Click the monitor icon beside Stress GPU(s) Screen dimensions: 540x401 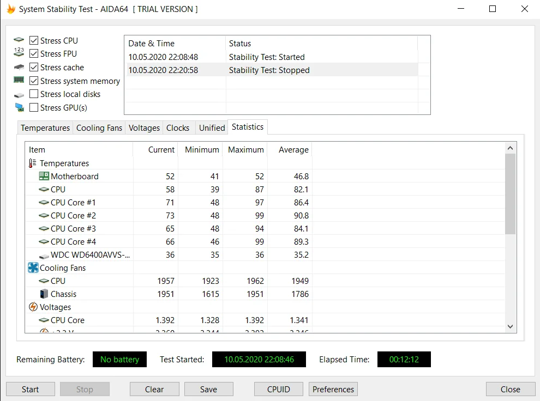[x=20, y=108]
